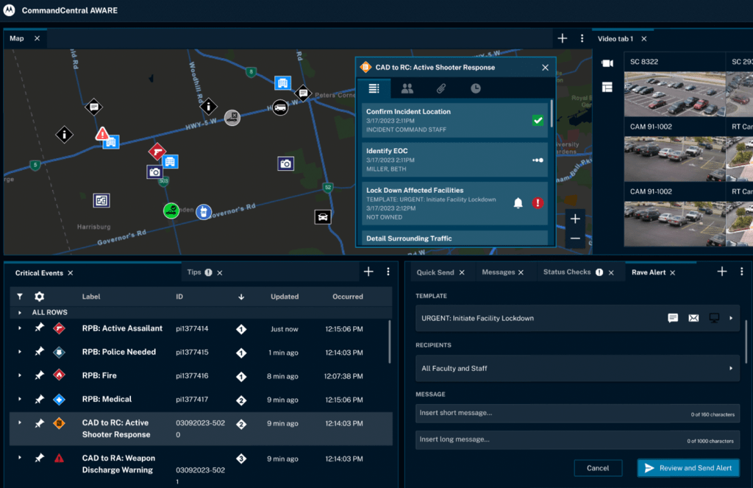Toggle the SMS icon on the URGENT template row
Image resolution: width=753 pixels, height=488 pixels.
(x=673, y=318)
